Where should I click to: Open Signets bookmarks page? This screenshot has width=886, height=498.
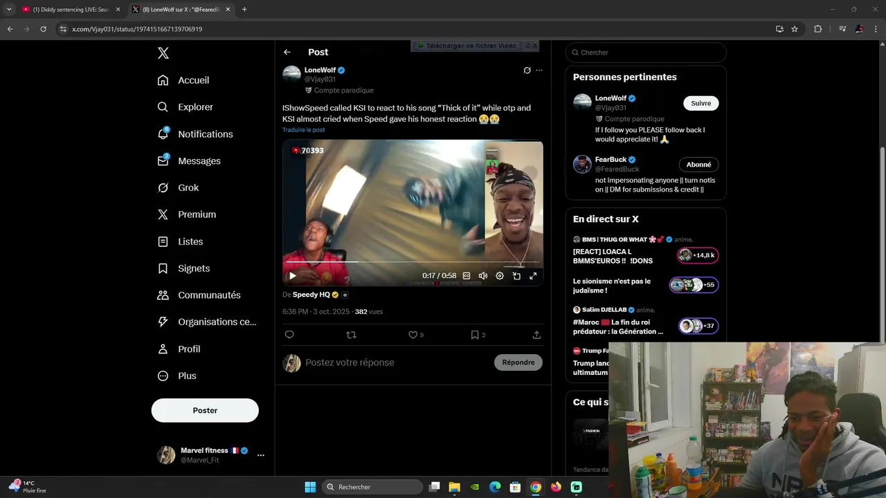pyautogui.click(x=183, y=268)
